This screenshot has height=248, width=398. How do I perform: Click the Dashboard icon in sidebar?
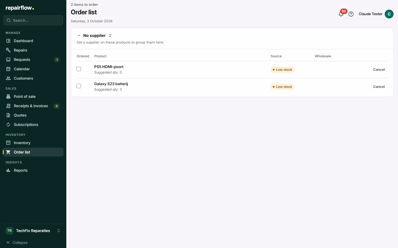point(8,41)
